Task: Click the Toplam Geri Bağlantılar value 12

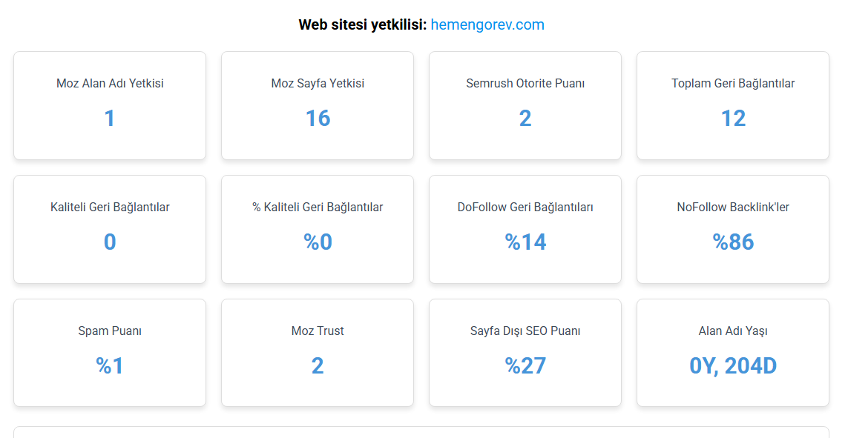Action: pos(733,119)
